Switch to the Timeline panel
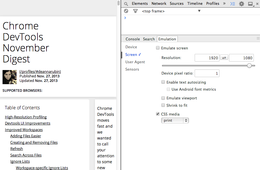260x170 pixels. tap(195, 3)
